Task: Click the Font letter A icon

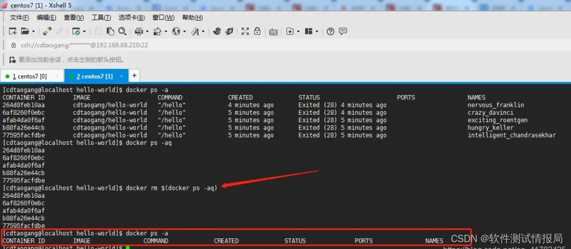Action: [196, 32]
